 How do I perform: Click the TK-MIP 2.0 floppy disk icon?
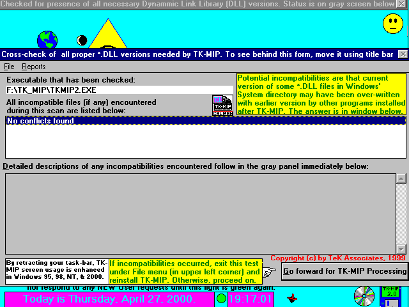390,297
